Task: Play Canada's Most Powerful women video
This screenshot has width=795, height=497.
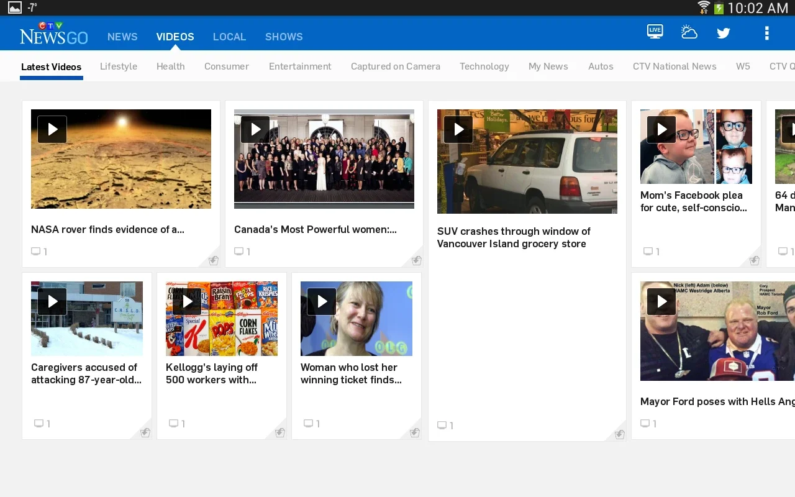Action: pyautogui.click(x=255, y=129)
